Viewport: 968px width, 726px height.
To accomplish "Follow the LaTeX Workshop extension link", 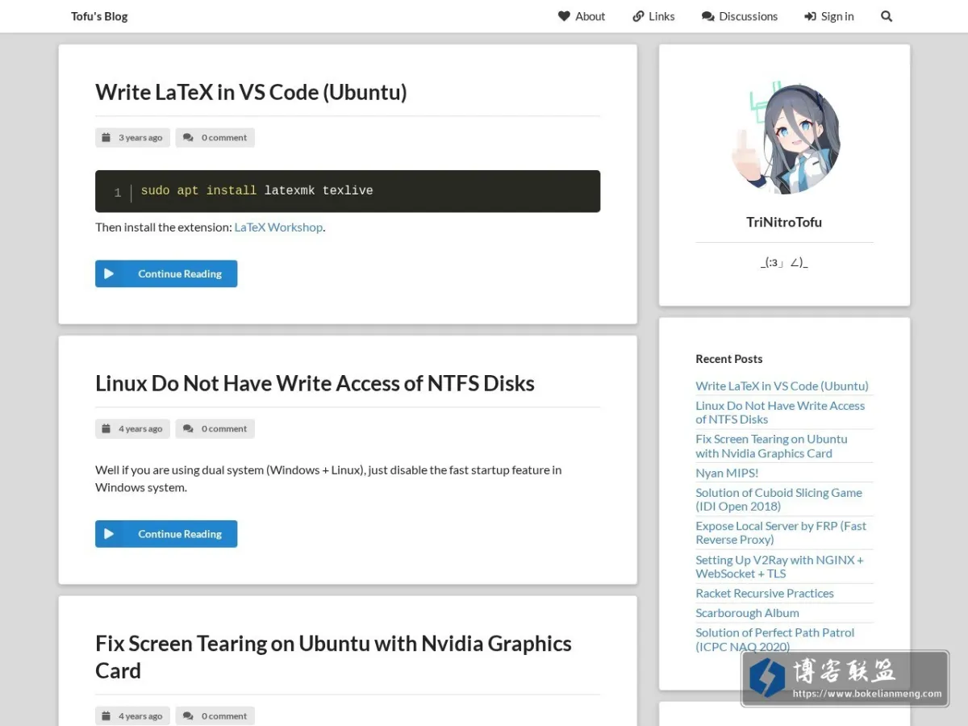I will (x=278, y=227).
